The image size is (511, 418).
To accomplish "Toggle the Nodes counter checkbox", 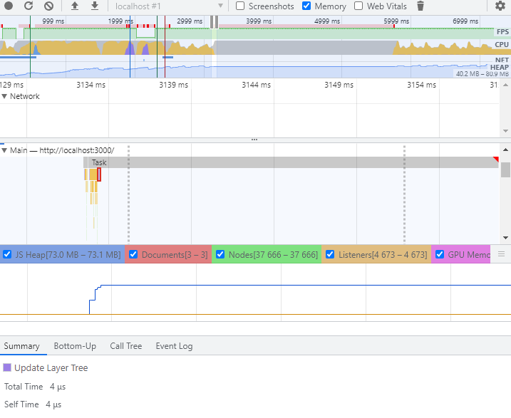I will click(220, 254).
